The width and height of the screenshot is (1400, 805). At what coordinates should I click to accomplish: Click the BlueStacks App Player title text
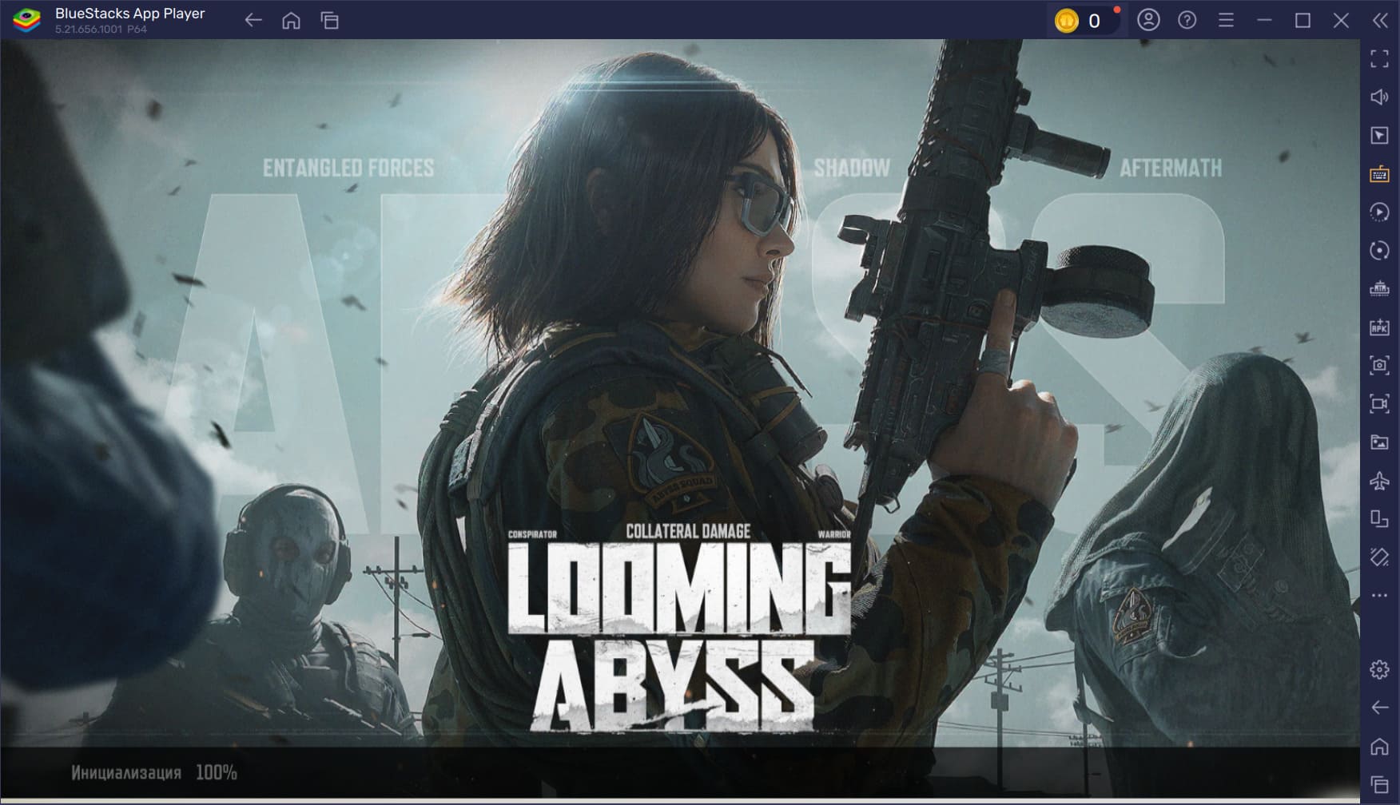(129, 14)
